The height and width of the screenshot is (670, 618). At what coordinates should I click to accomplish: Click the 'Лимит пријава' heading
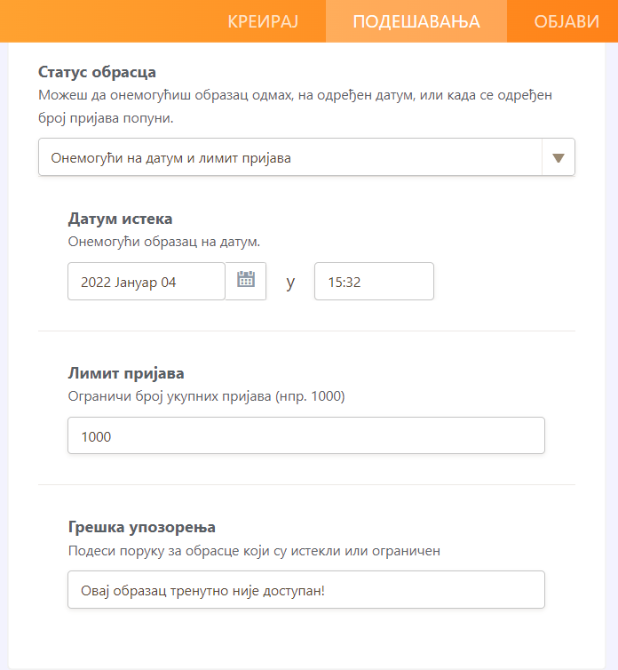[126, 373]
